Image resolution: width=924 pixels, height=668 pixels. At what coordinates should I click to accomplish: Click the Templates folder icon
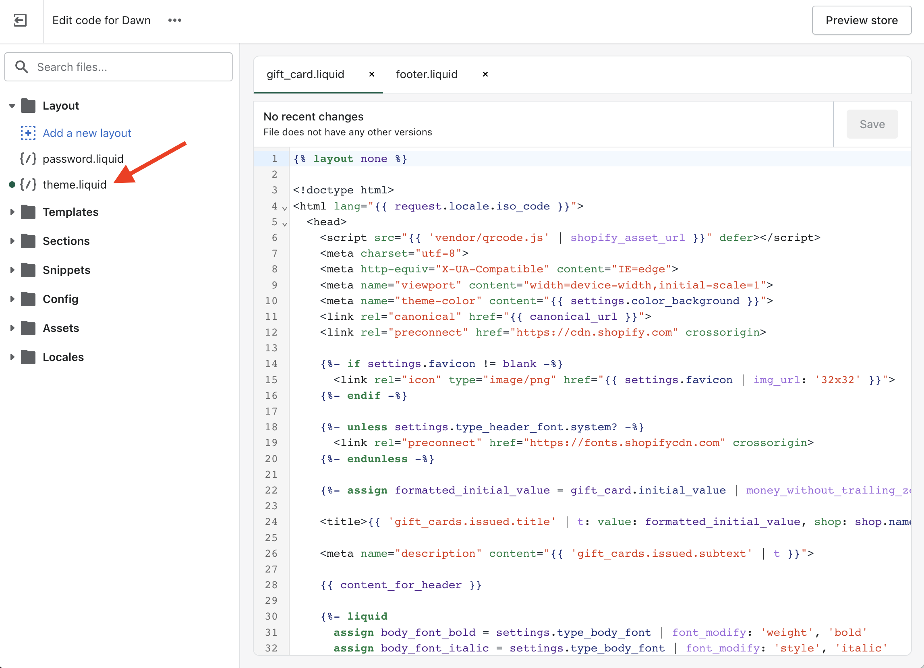pos(28,212)
